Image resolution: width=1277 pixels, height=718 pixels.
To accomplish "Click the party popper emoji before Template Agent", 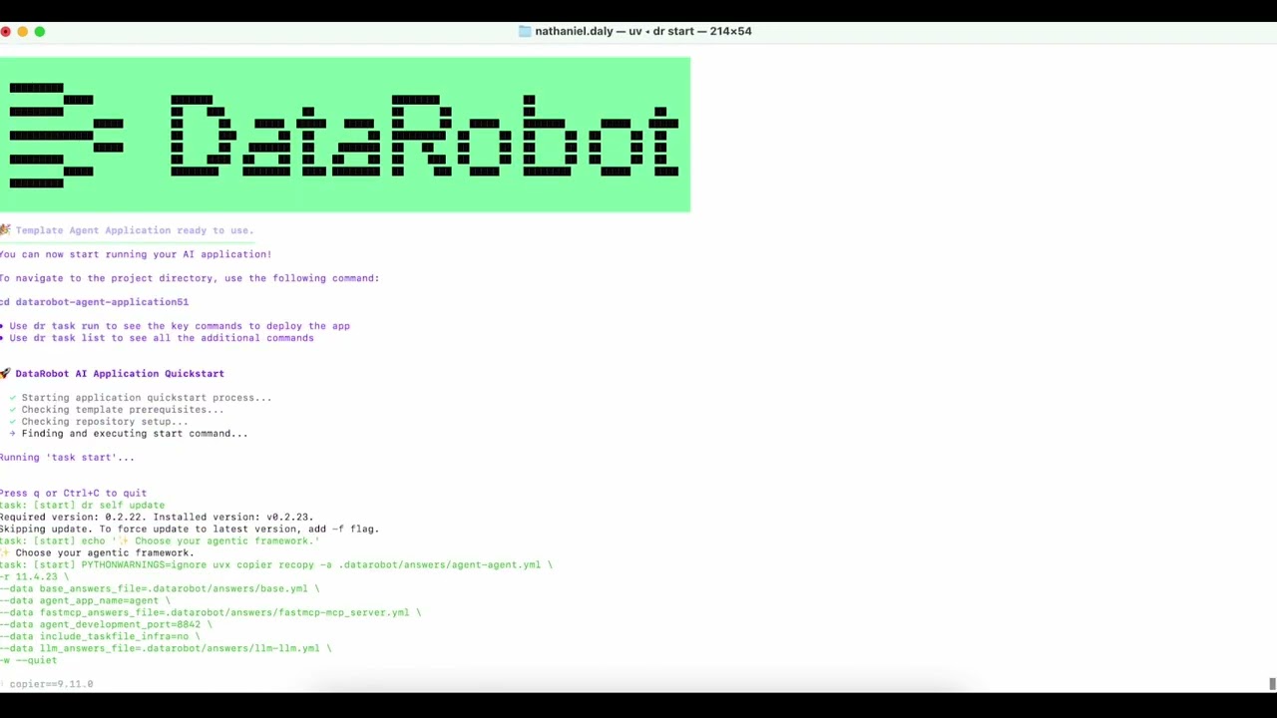I will click(5, 230).
